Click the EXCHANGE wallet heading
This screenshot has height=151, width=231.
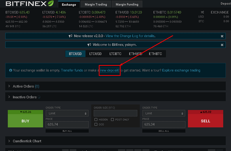[x=220, y=12]
